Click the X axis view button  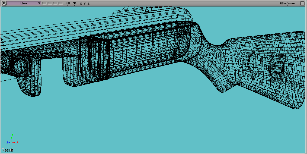(x=81, y=4)
